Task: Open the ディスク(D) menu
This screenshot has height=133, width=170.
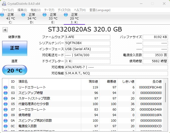Action: tap(64, 10)
